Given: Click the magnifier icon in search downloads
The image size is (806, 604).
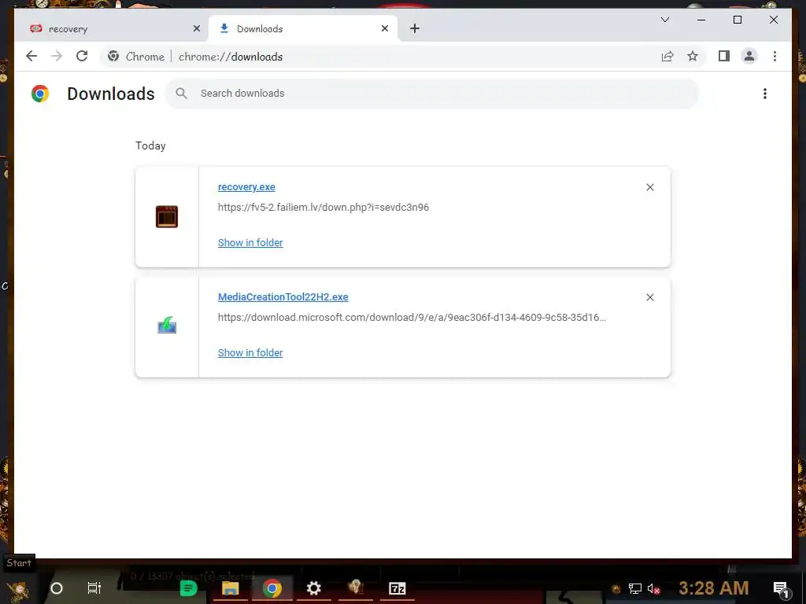Looking at the screenshot, I should click(181, 93).
